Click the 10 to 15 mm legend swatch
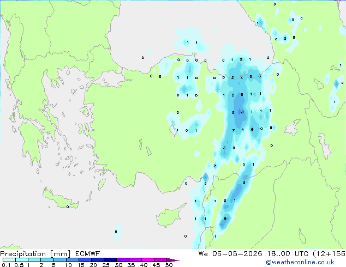Screen dimensions: 346x267 tap(72, 260)
